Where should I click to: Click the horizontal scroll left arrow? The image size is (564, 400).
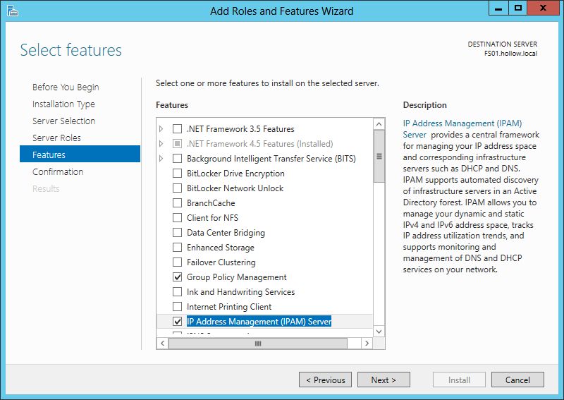162,343
